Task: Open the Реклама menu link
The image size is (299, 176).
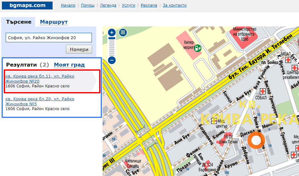Action: point(149,5)
